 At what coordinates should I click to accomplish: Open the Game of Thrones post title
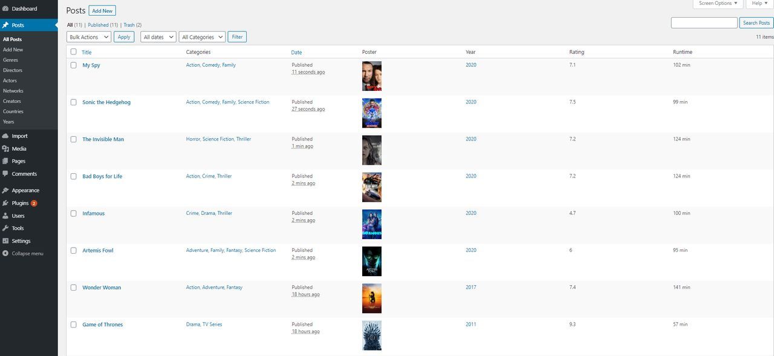pyautogui.click(x=103, y=325)
